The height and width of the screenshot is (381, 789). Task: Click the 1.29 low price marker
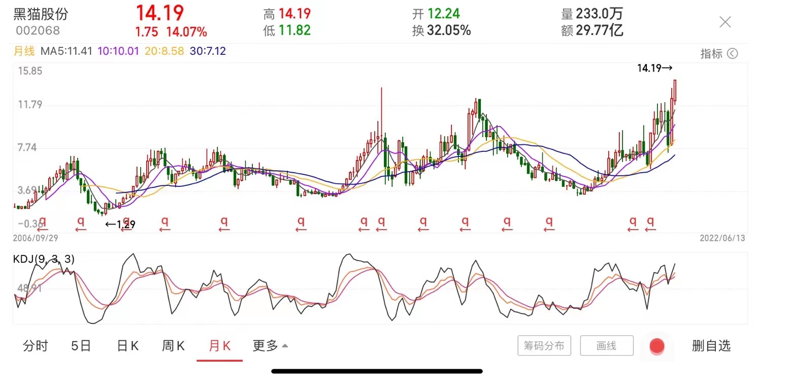[121, 224]
